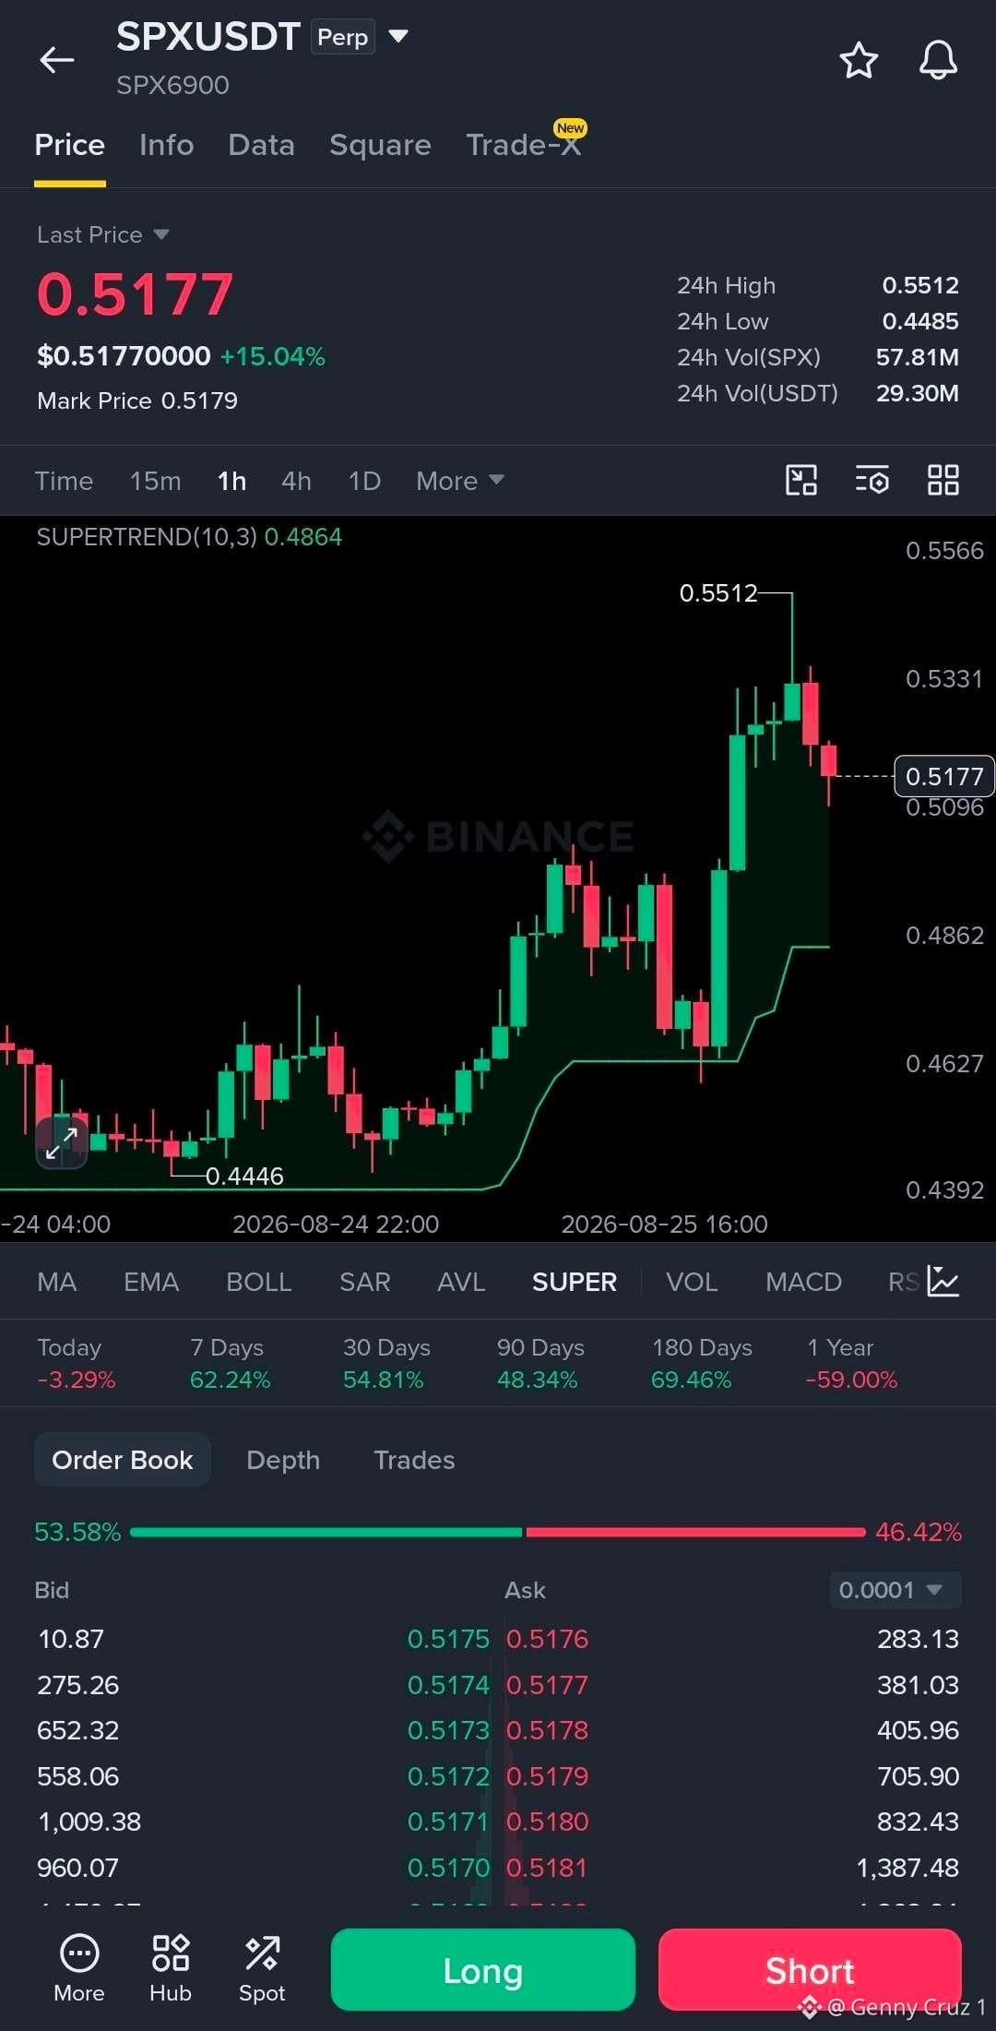Toggle the SAR indicator

[x=364, y=1281]
